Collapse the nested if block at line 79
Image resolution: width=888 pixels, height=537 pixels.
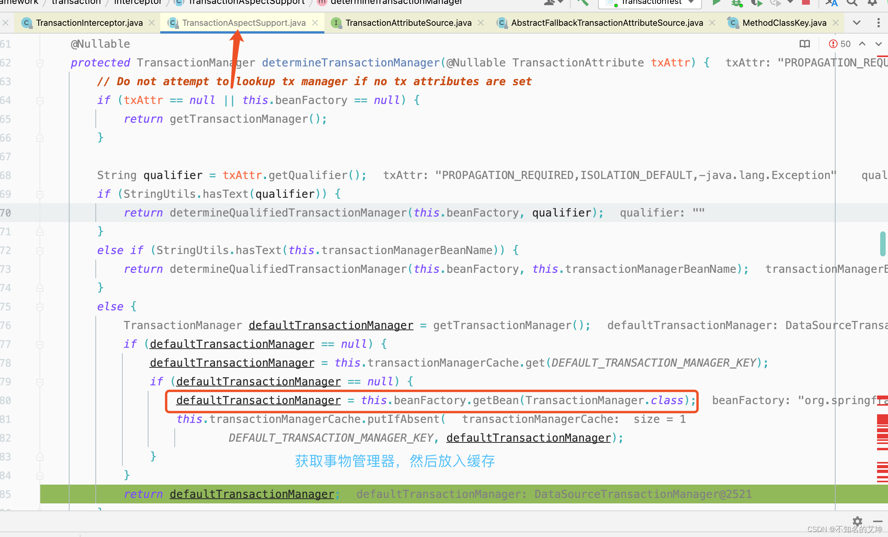[39, 382]
